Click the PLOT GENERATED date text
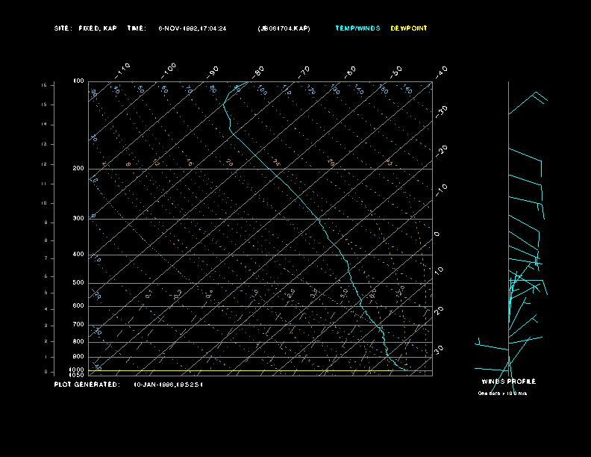This screenshot has height=457, width=591. click(x=128, y=384)
